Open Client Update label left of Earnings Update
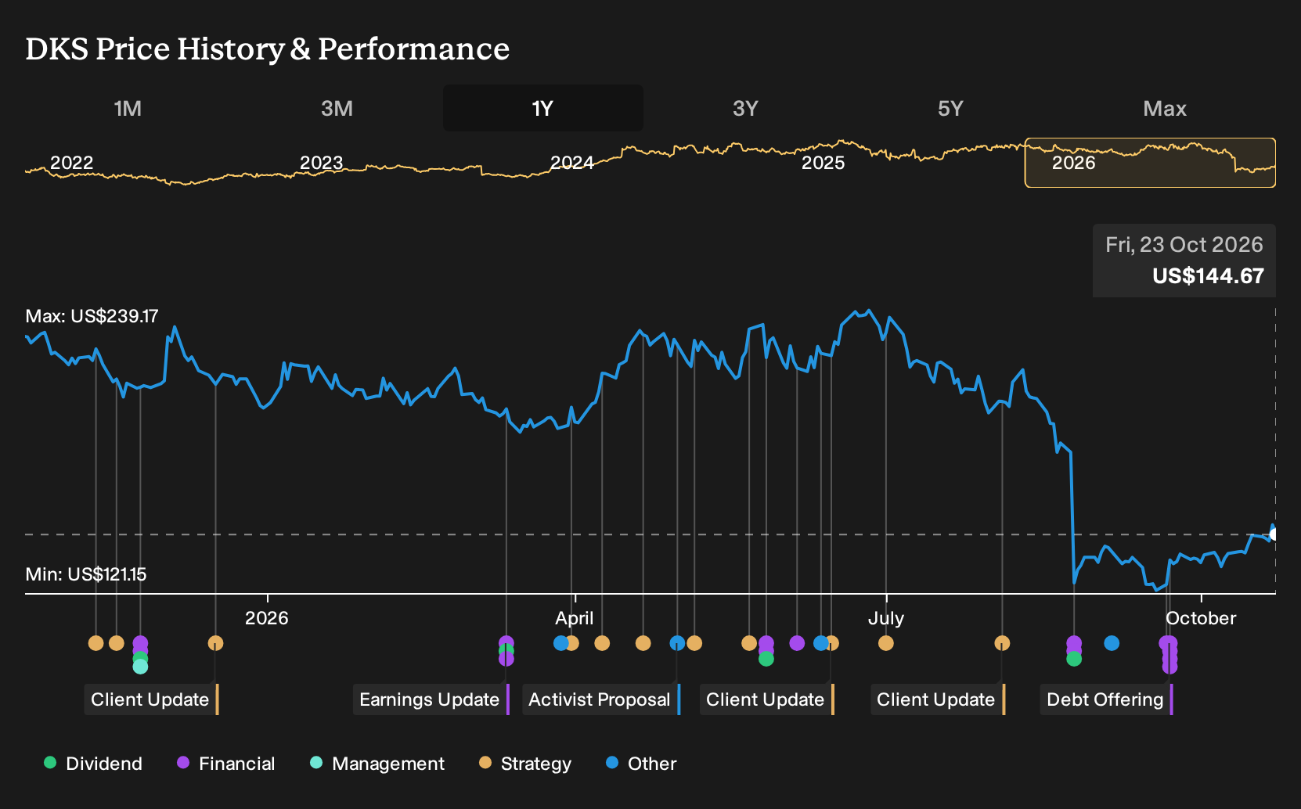 tap(152, 699)
